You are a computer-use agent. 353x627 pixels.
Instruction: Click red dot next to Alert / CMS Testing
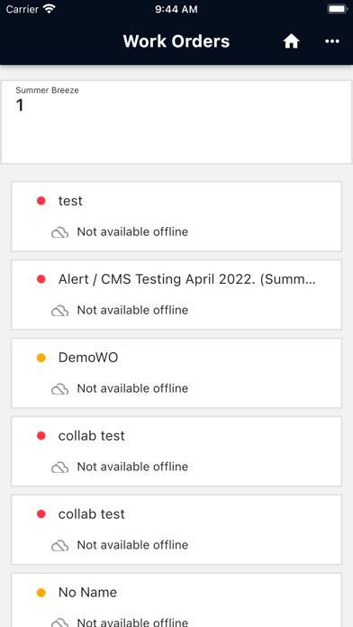[41, 279]
